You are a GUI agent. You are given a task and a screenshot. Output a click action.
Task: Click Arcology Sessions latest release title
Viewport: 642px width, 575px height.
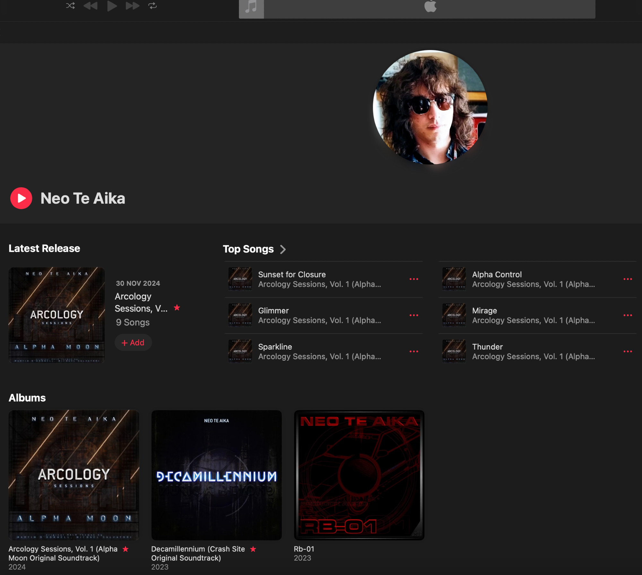click(x=141, y=302)
